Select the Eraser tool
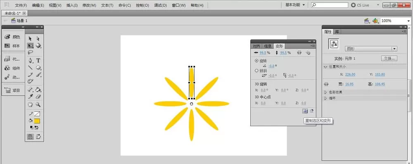This screenshot has height=164, width=413. point(38,97)
